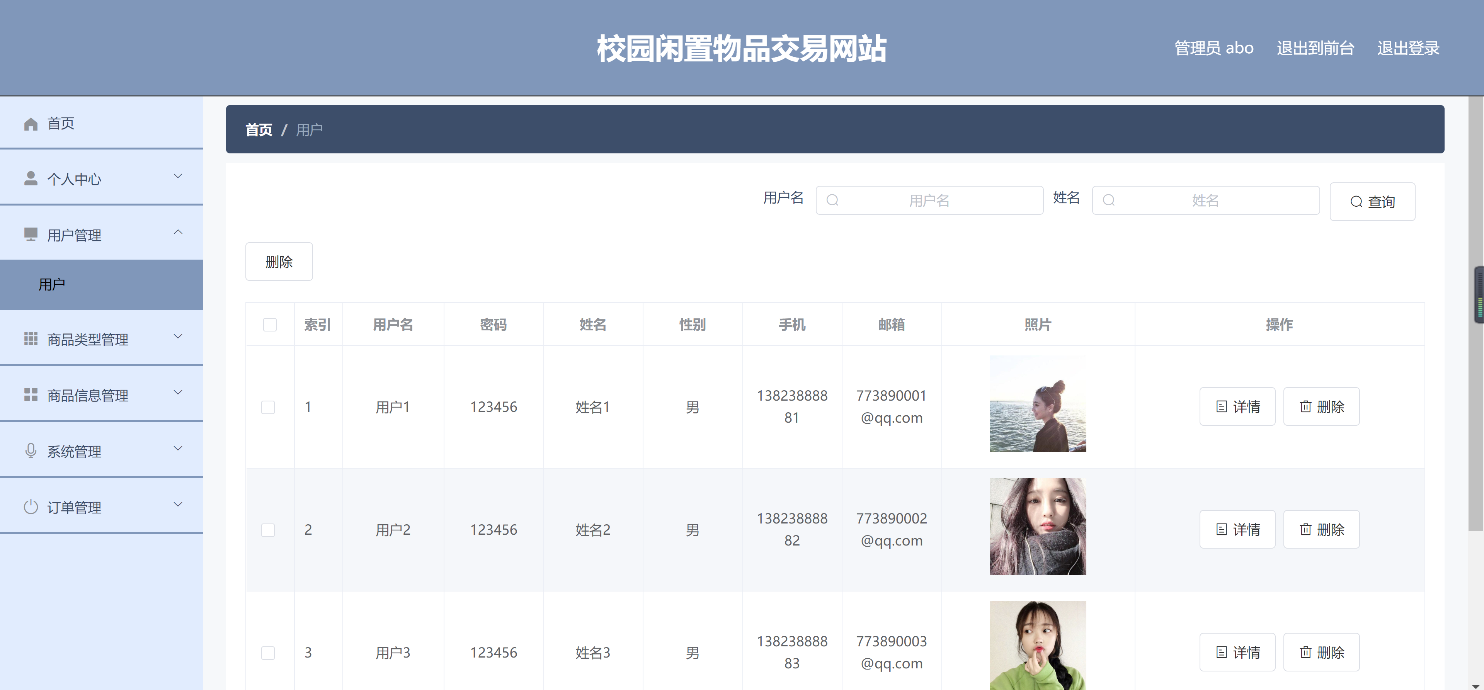Click the 退出登录 link

[1407, 48]
